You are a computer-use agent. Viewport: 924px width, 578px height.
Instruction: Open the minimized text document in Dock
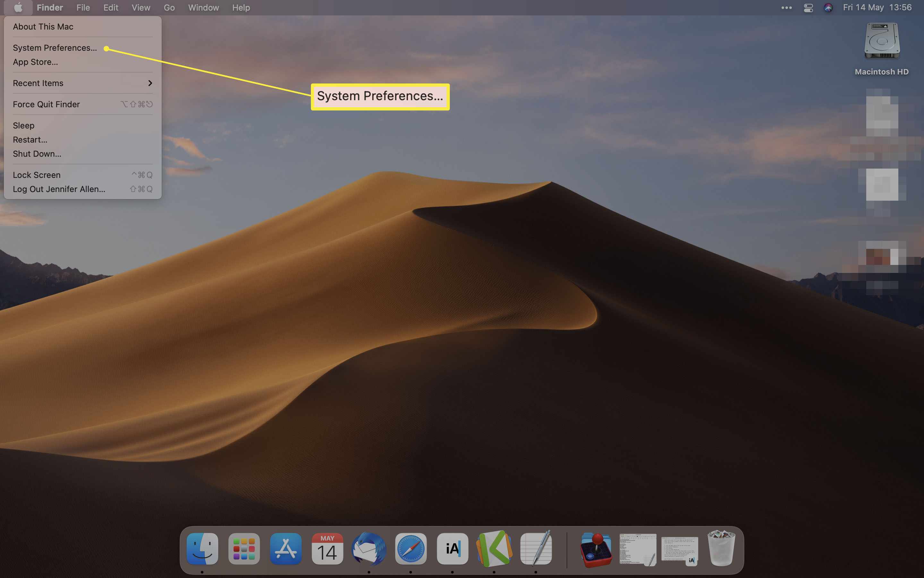[637, 550]
